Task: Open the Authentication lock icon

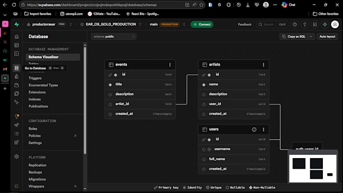Action: pos(17,76)
